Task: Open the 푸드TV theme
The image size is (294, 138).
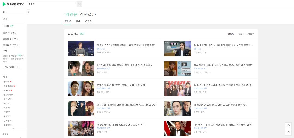Action: [7, 116]
